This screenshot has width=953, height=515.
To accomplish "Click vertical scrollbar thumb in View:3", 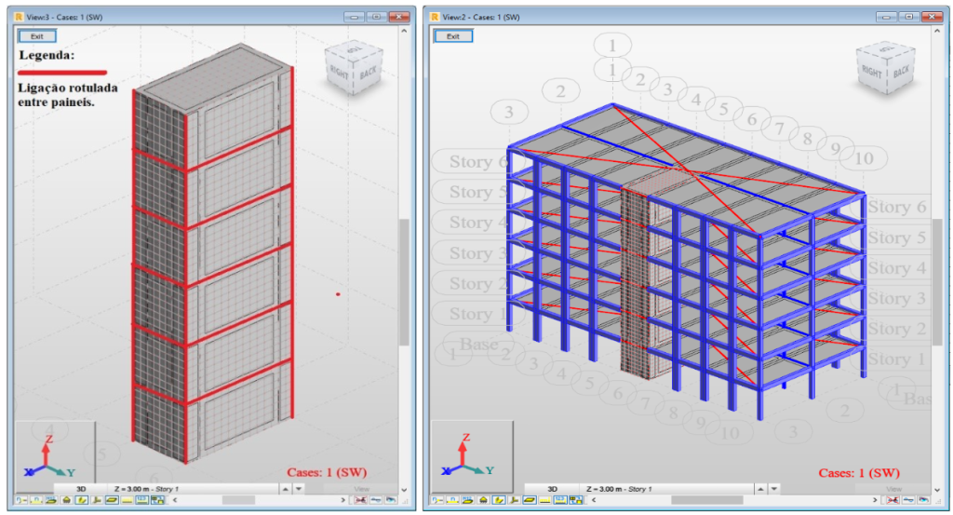I will [x=404, y=283].
